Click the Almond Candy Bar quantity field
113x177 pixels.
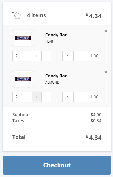[22, 97]
